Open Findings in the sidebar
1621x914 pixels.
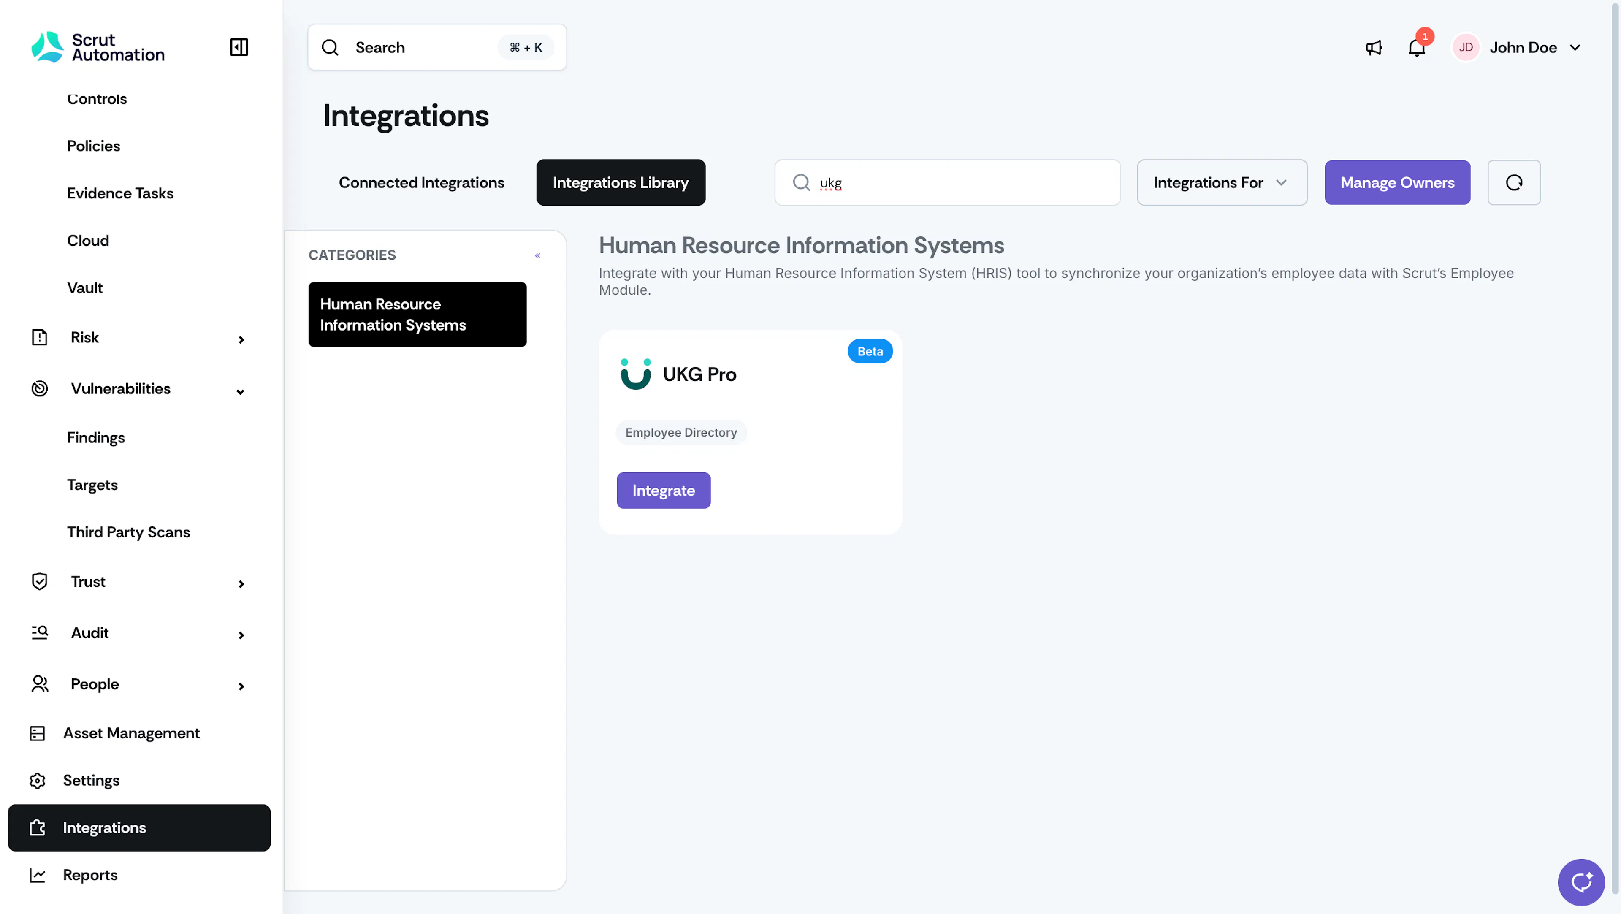pos(96,437)
